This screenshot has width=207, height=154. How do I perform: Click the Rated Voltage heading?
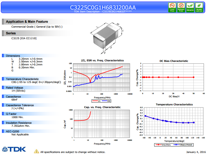tap(15, 88)
